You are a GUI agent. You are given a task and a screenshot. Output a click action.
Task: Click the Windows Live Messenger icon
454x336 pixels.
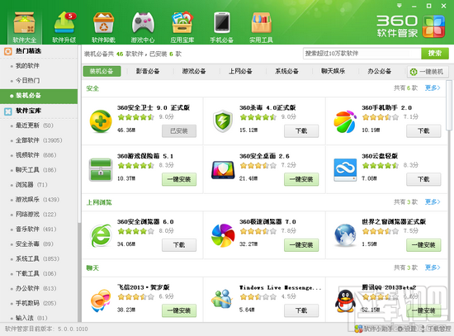[222, 298]
